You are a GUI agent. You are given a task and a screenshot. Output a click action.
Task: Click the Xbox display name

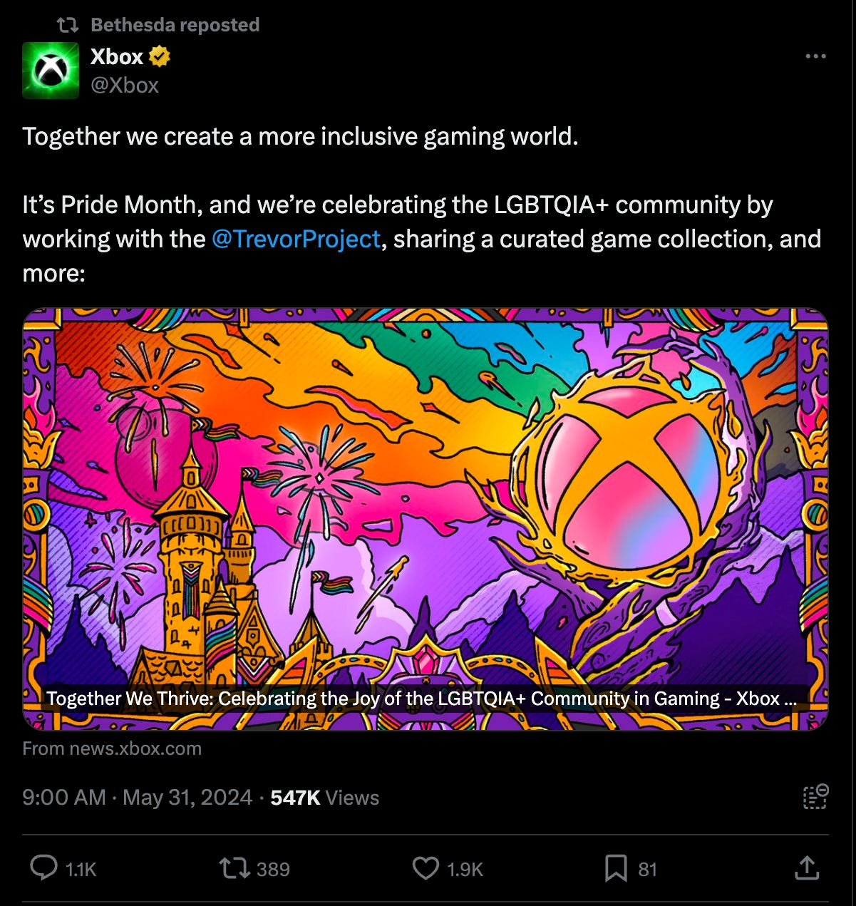point(117,56)
